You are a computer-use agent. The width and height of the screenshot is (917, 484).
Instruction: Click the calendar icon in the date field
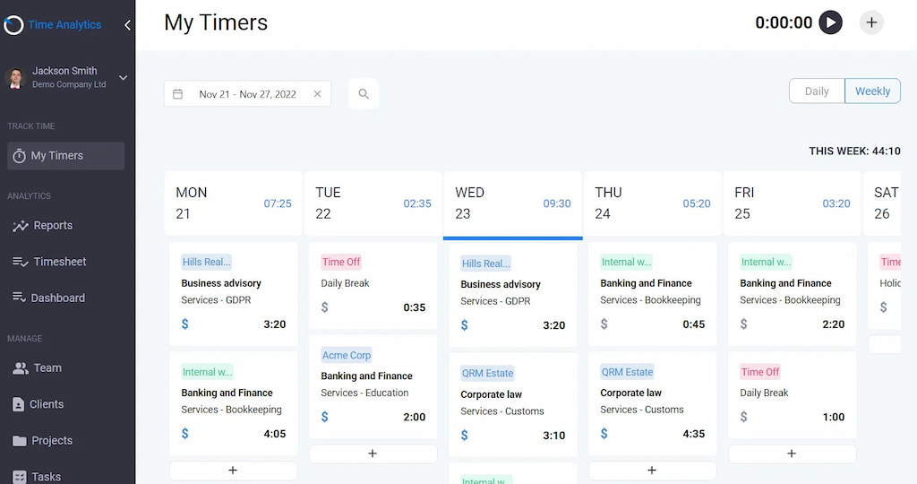pyautogui.click(x=178, y=94)
